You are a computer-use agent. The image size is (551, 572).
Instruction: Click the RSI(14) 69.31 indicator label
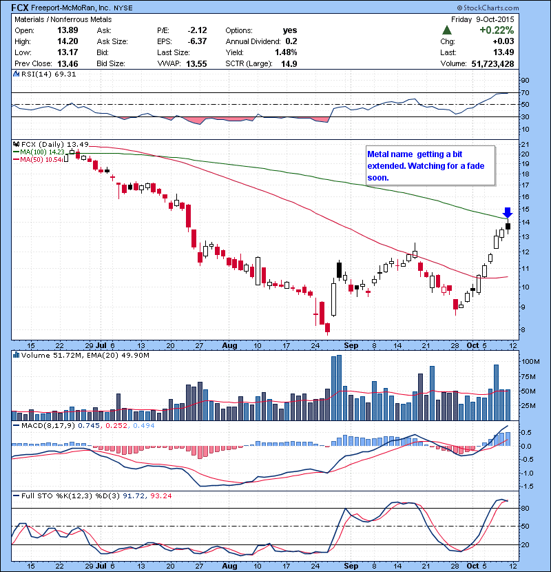click(48, 74)
